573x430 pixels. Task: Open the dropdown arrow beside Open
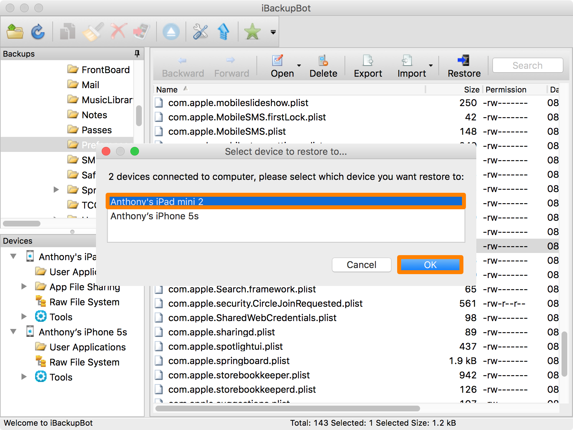point(299,66)
